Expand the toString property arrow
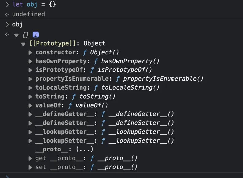 [x=30, y=97]
